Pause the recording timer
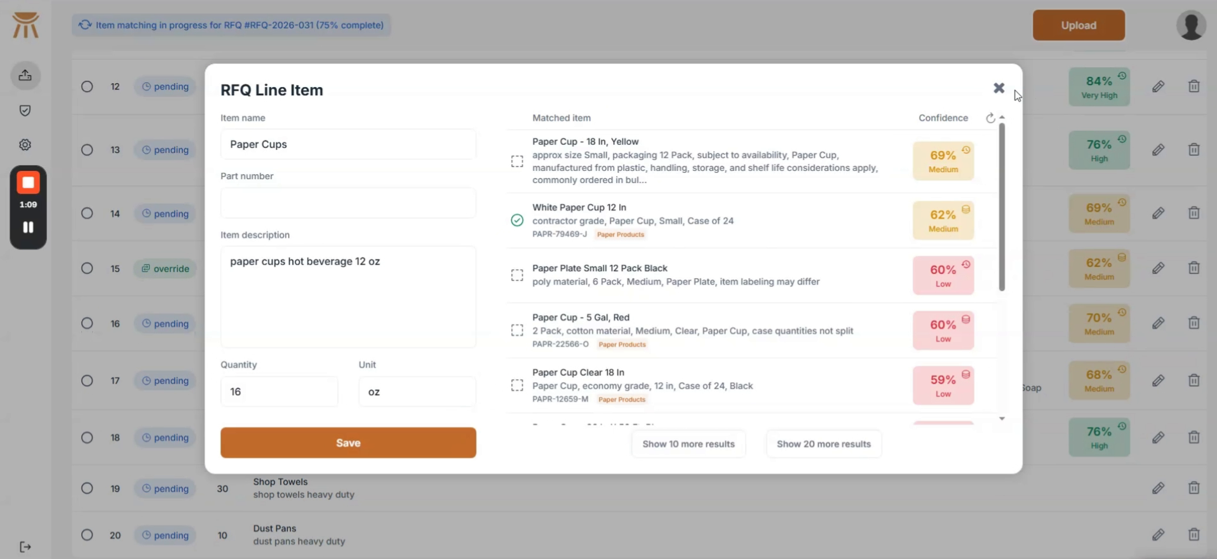The height and width of the screenshot is (559, 1217). coord(28,227)
